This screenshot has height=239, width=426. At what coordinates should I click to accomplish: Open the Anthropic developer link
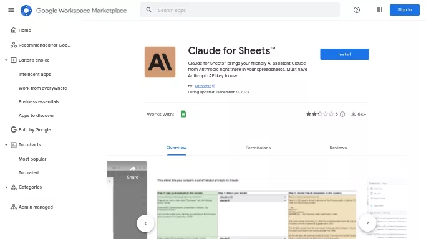point(205,86)
